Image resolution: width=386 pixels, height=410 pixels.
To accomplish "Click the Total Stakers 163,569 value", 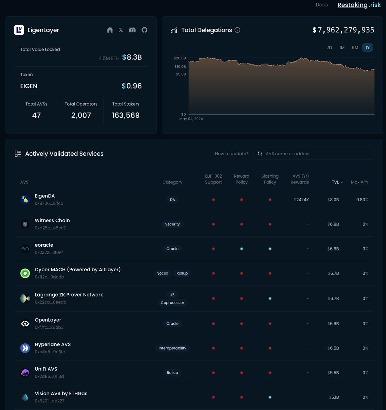I will 126,115.
